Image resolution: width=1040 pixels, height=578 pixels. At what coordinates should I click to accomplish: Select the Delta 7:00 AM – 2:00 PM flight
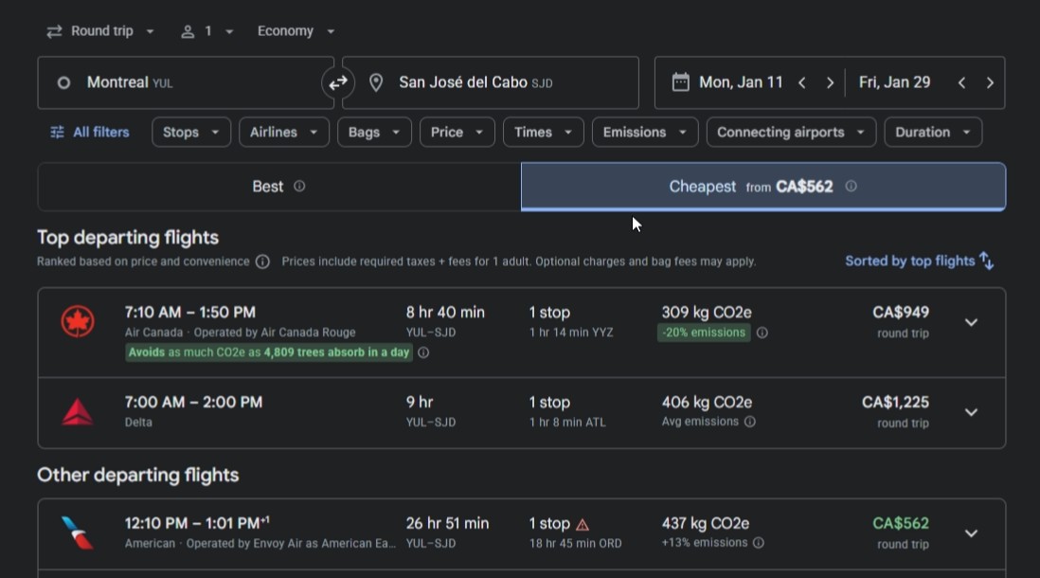coord(521,413)
